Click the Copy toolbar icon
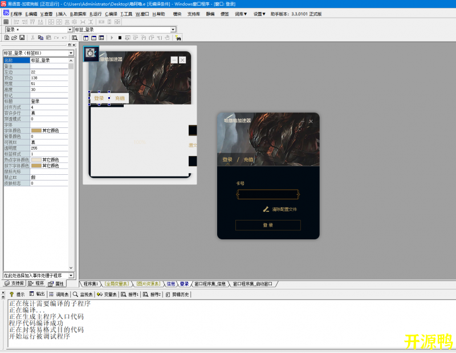This screenshot has width=456, height=353. [40, 38]
